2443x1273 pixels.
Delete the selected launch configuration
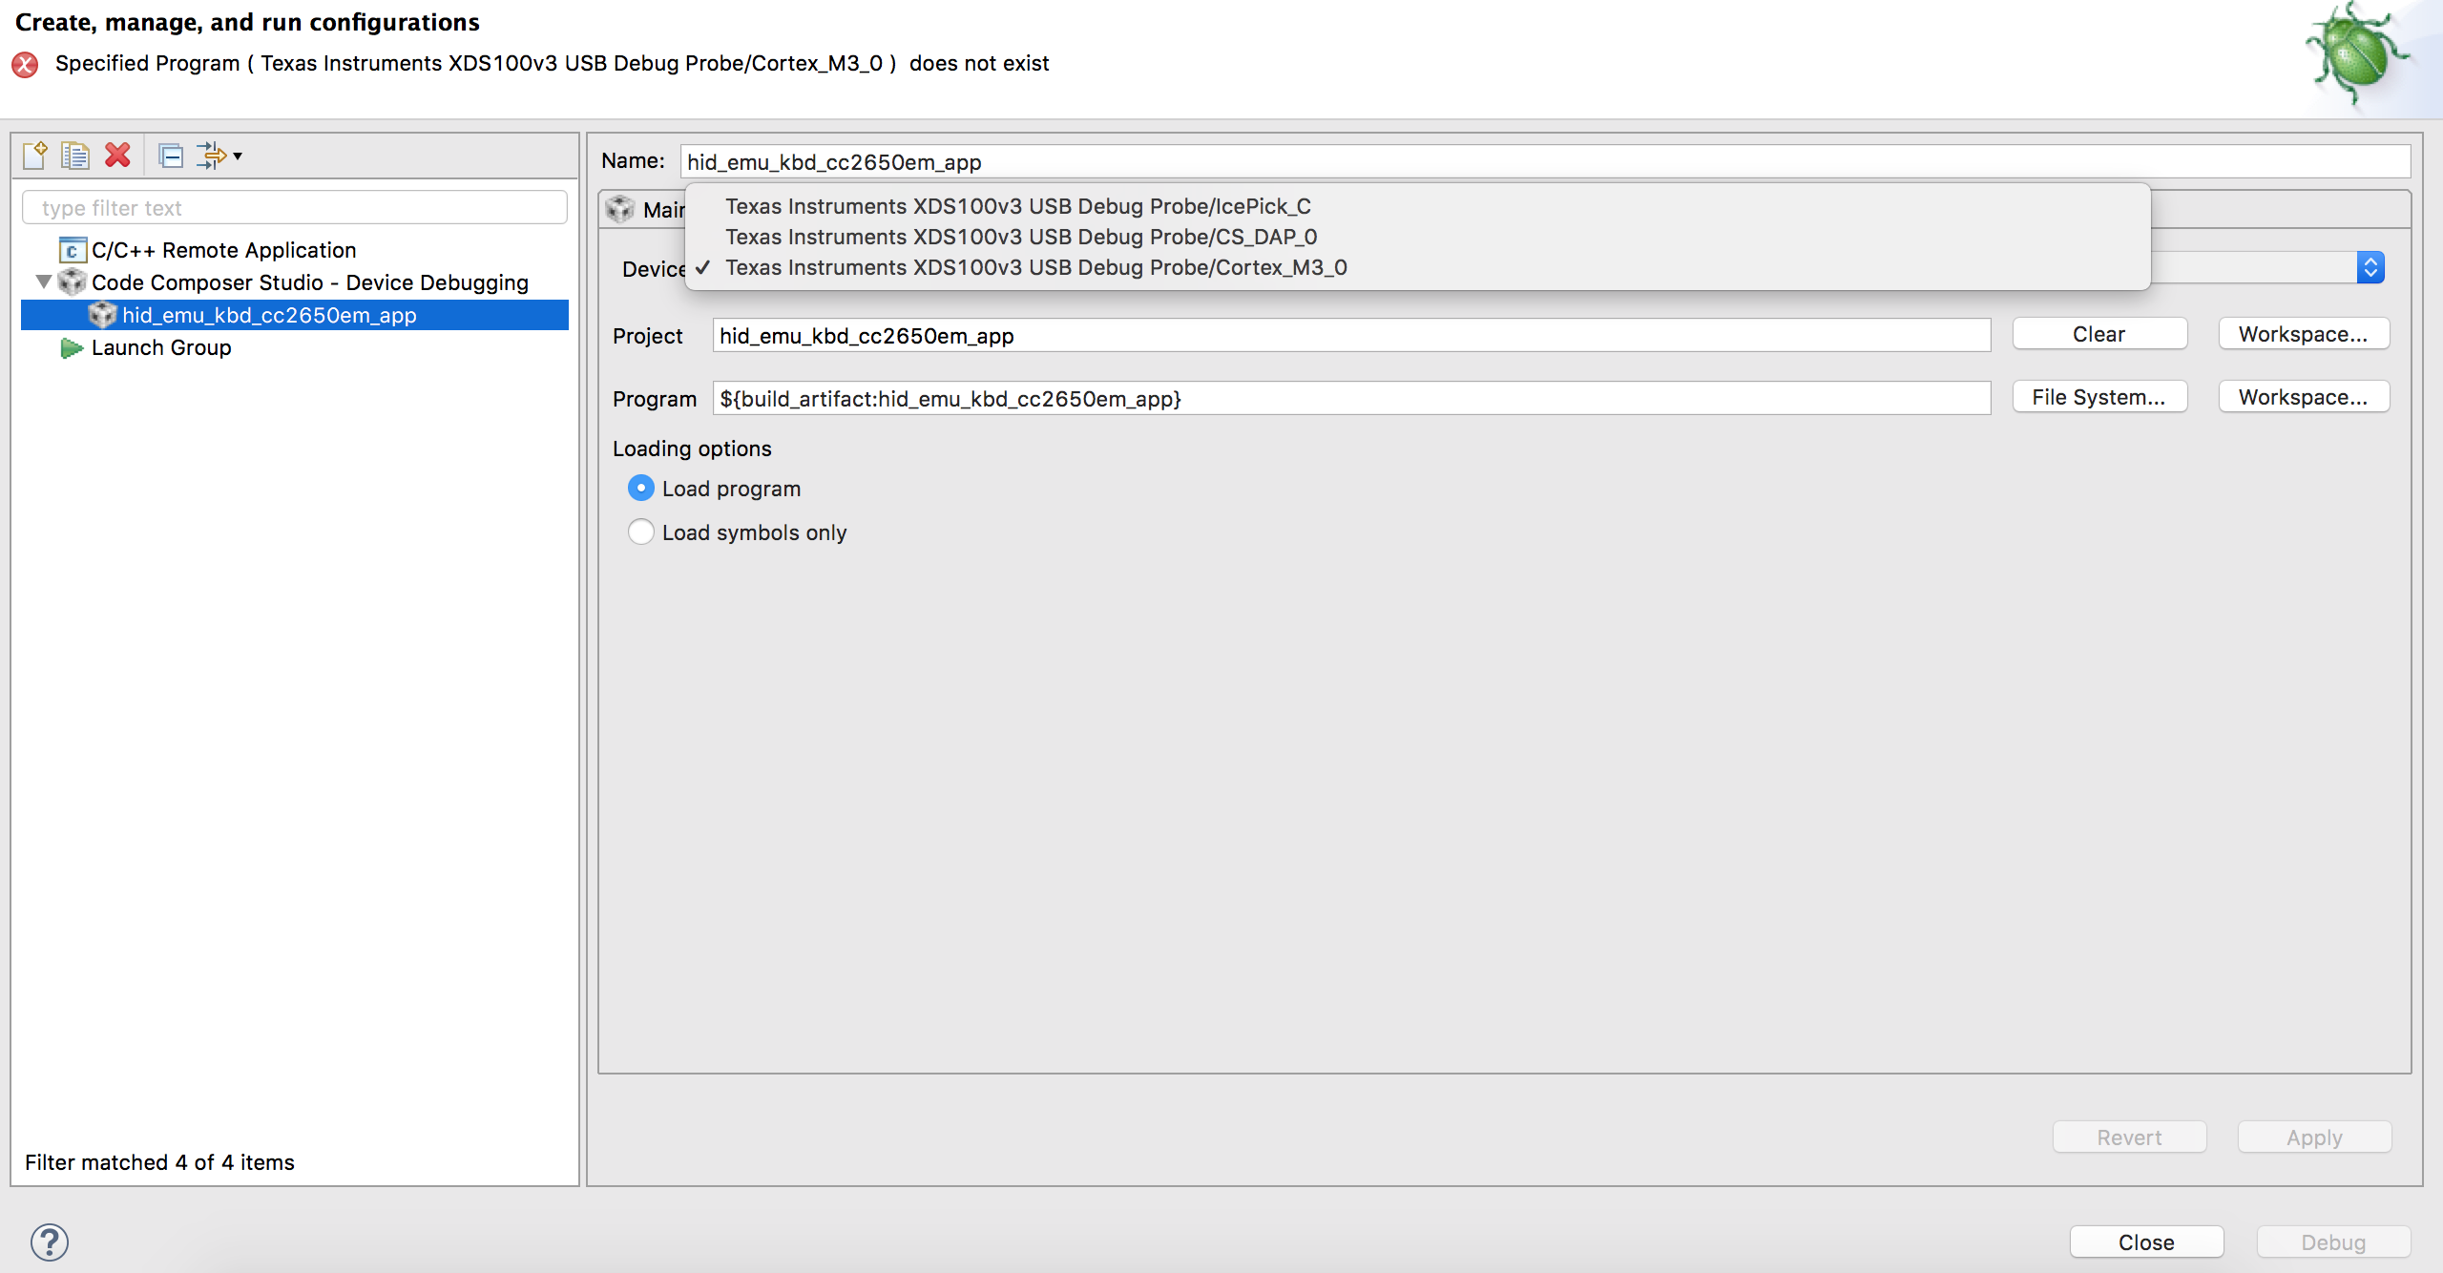coord(116,154)
